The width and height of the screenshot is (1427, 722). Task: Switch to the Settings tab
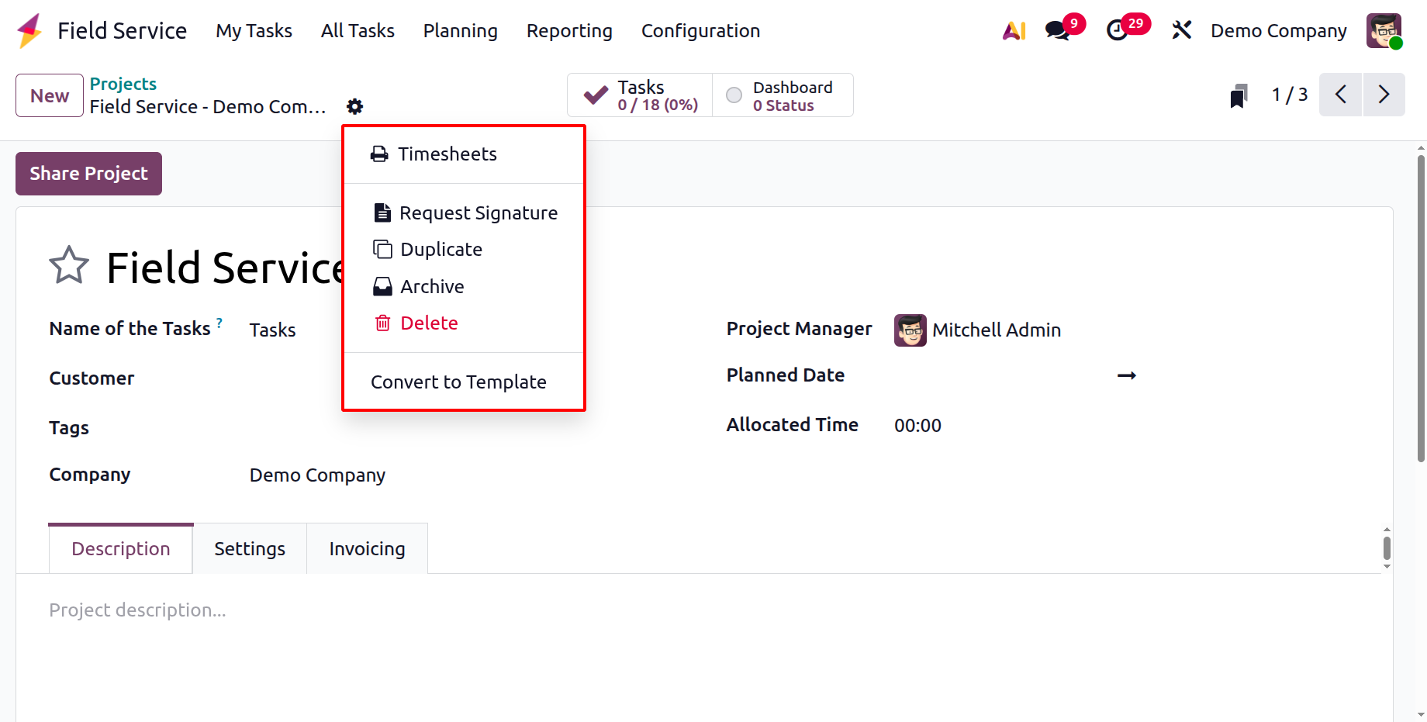250,549
